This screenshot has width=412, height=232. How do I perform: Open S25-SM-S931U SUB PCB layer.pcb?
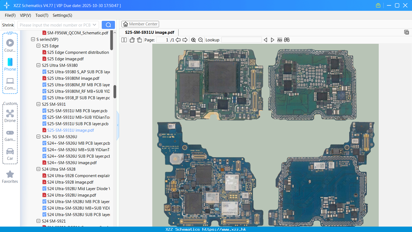tap(75, 124)
